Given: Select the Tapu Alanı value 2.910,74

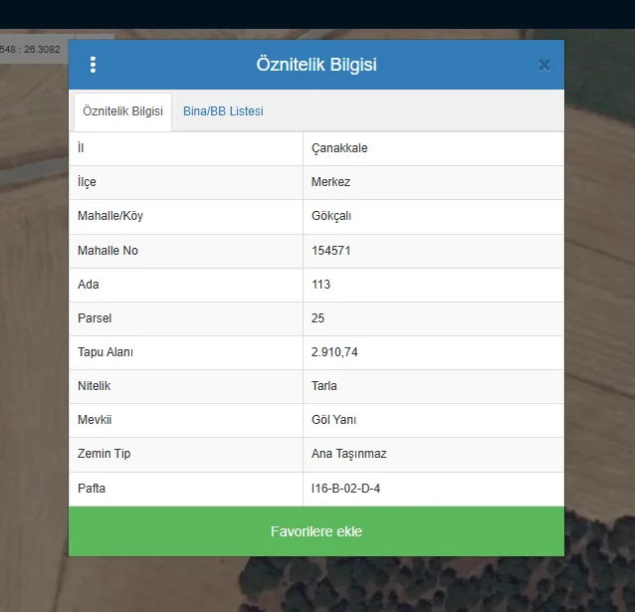Looking at the screenshot, I should pyautogui.click(x=334, y=352).
